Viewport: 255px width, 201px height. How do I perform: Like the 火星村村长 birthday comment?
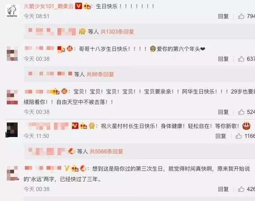click(238, 136)
